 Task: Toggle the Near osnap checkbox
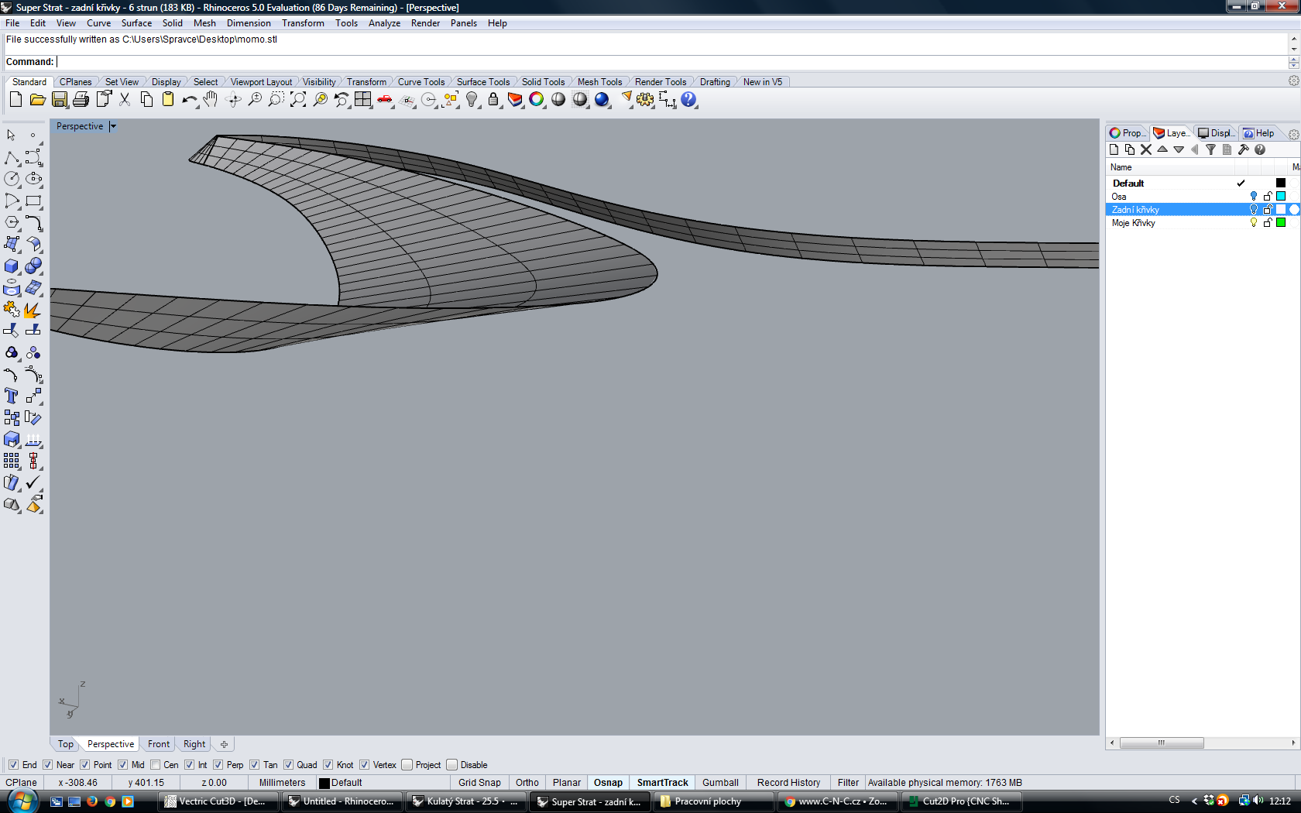pos(49,765)
